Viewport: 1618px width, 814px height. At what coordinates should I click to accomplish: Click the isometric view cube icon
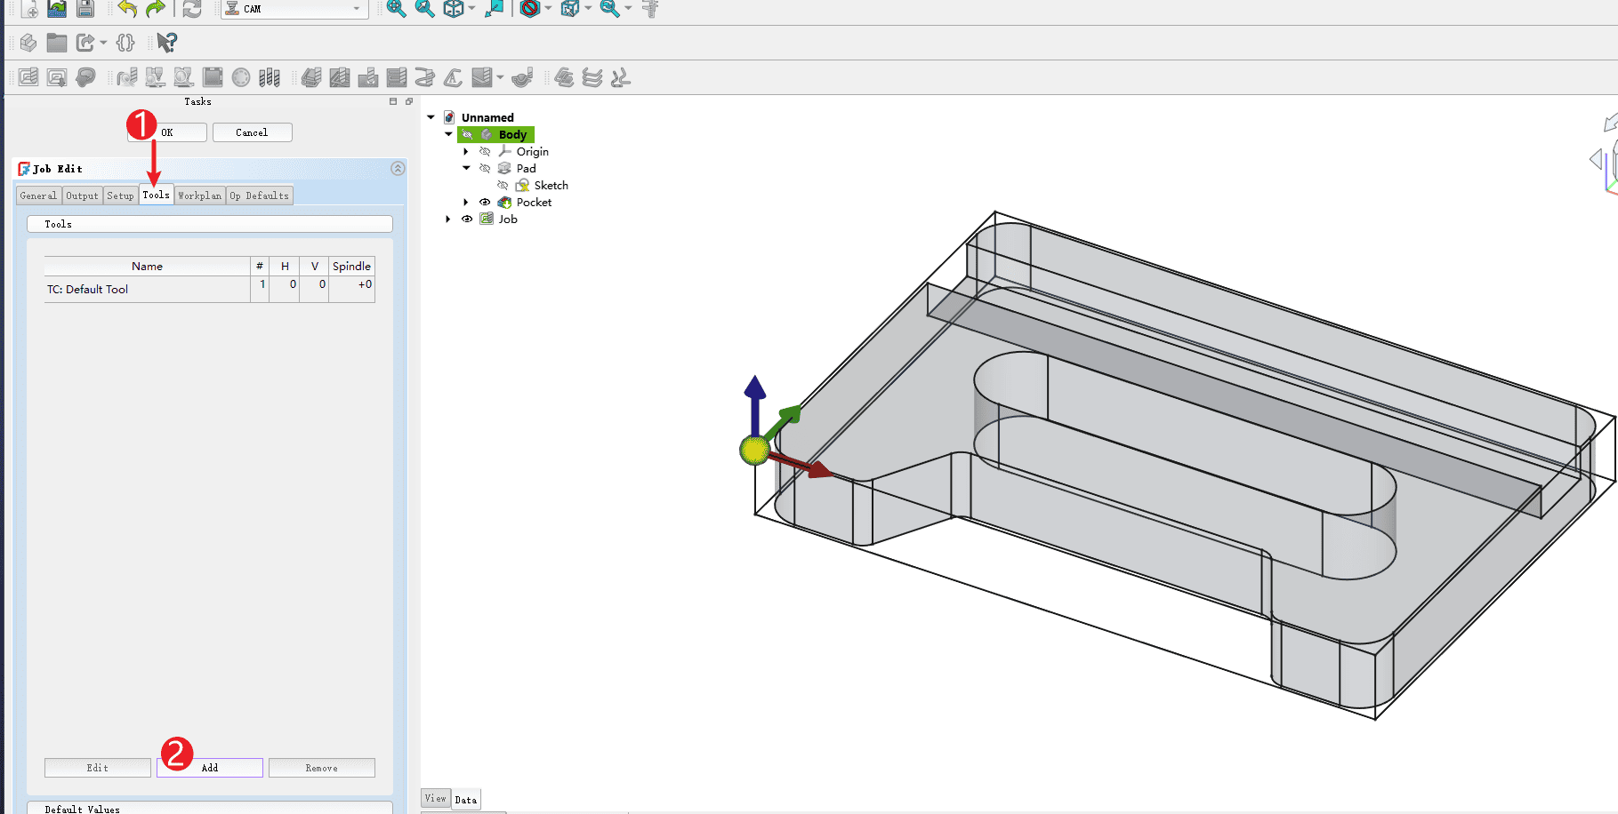[454, 9]
